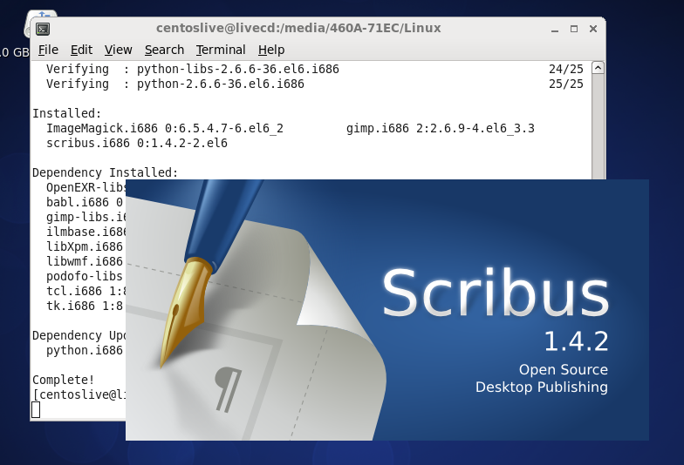Click the '[centoslive@li' shell prompt
The image size is (684, 465).
79,395
